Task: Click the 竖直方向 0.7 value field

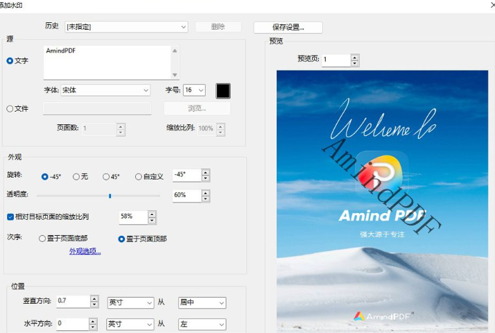Action: [x=73, y=301]
